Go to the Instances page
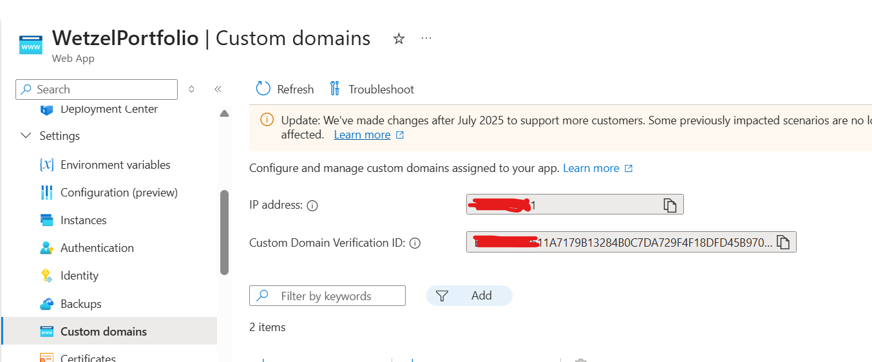872x362 pixels. pos(83,220)
